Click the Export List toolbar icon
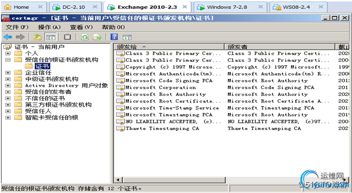 97,37
